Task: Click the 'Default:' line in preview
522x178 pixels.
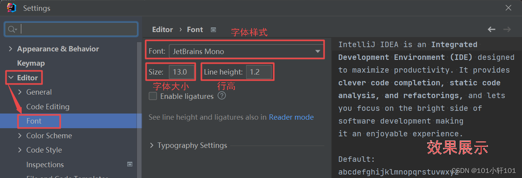Action: [357, 159]
